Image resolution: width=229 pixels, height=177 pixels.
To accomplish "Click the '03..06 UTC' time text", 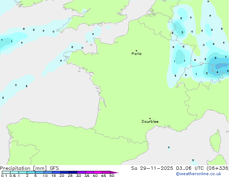I will tap(190, 168).
